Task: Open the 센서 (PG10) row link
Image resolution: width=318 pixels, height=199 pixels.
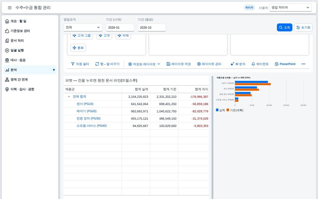Action: (85, 104)
